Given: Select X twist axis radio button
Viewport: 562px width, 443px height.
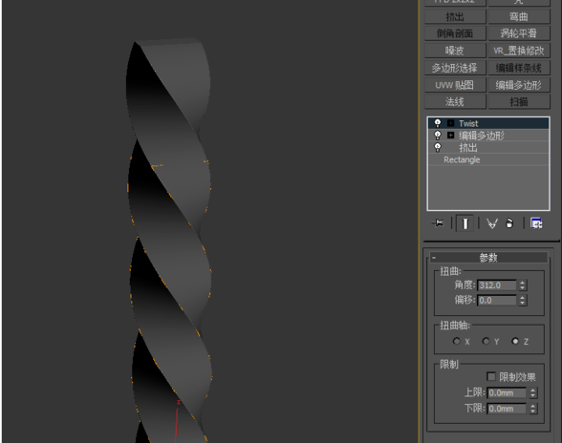Looking at the screenshot, I should coord(456,341).
